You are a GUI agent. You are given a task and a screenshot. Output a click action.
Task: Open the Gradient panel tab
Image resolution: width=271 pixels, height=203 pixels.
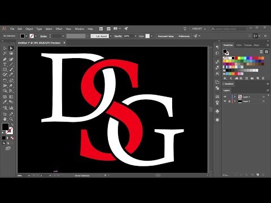pyautogui.click(x=229, y=84)
